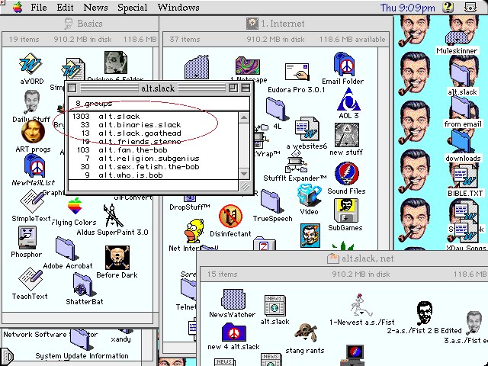This screenshot has width=488, height=366.
Task: Open the NewMailList mailbox icon
Action: point(35,165)
